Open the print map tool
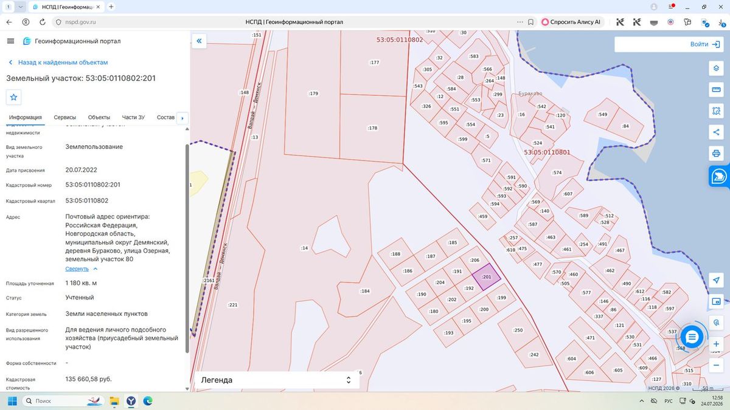The width and height of the screenshot is (730, 410). tap(716, 152)
